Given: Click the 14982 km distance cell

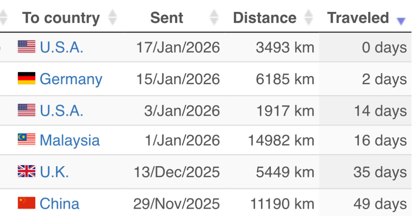Looking at the screenshot, I should [281, 140].
